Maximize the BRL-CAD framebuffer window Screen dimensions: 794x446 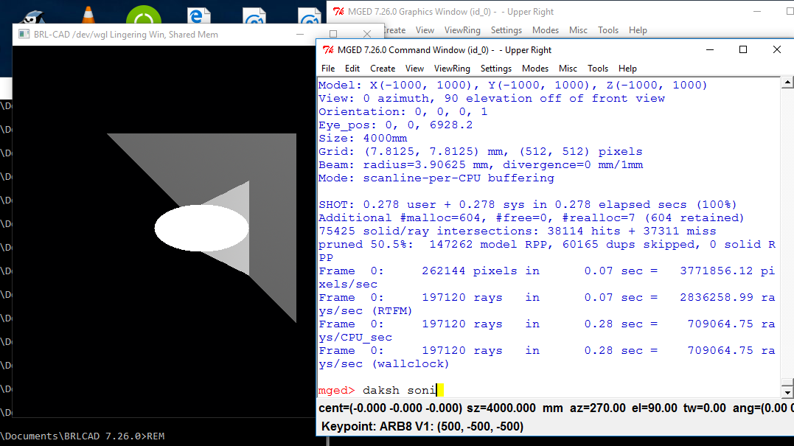click(x=332, y=35)
